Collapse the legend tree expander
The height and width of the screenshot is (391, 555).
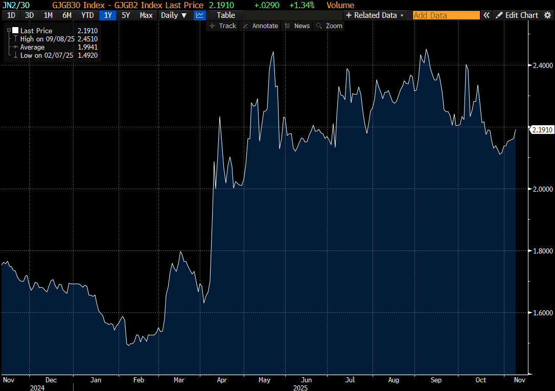[x=9, y=31]
